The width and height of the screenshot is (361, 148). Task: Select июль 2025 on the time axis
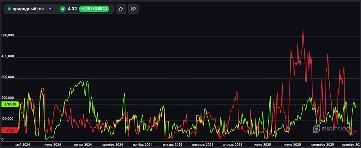(x=293, y=144)
